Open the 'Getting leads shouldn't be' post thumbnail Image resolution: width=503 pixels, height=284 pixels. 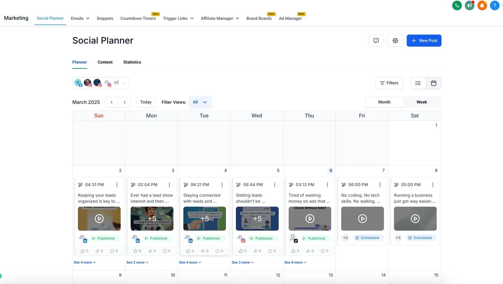point(257,219)
